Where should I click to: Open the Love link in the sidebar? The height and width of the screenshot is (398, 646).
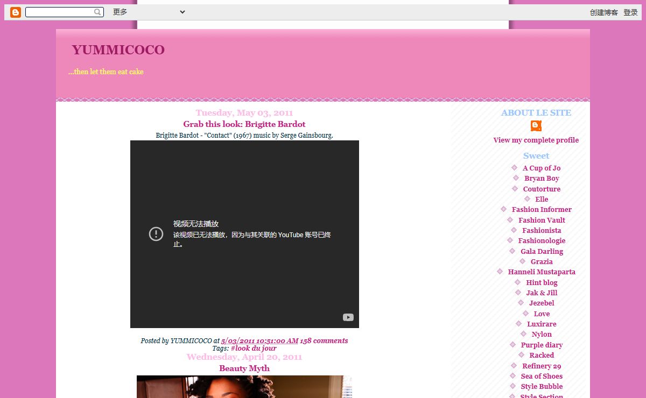(x=542, y=314)
